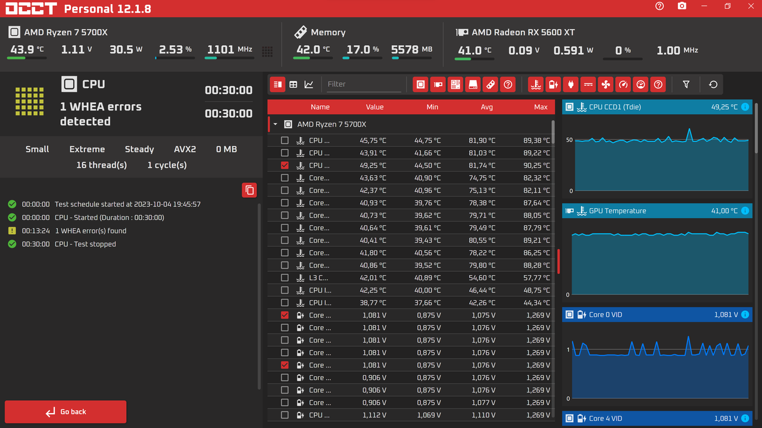Check the box for the 38,77 °C row

tap(285, 303)
